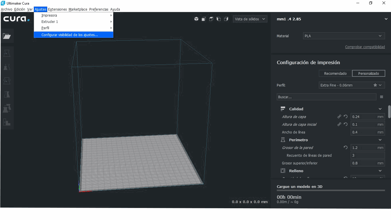Switch camera to front view cube icon
This screenshot has height=220, width=391.
(x=204, y=19)
